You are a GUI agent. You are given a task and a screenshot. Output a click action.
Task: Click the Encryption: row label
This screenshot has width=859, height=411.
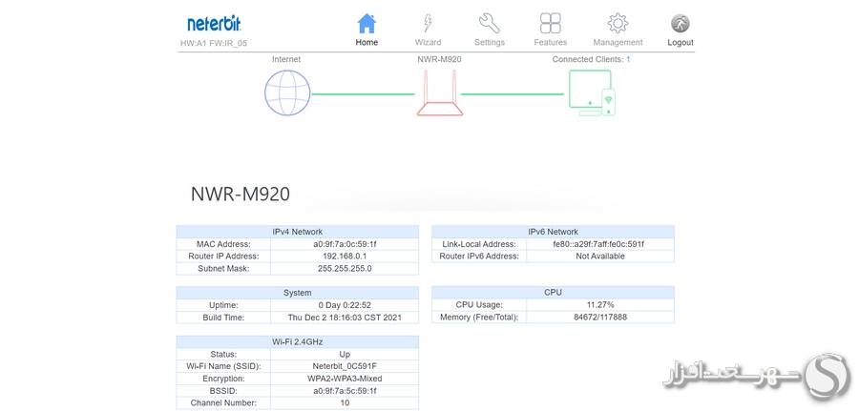pyautogui.click(x=223, y=379)
